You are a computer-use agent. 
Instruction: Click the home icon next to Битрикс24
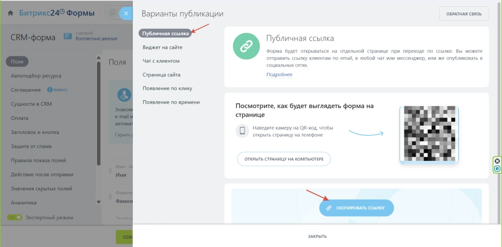(11, 13)
